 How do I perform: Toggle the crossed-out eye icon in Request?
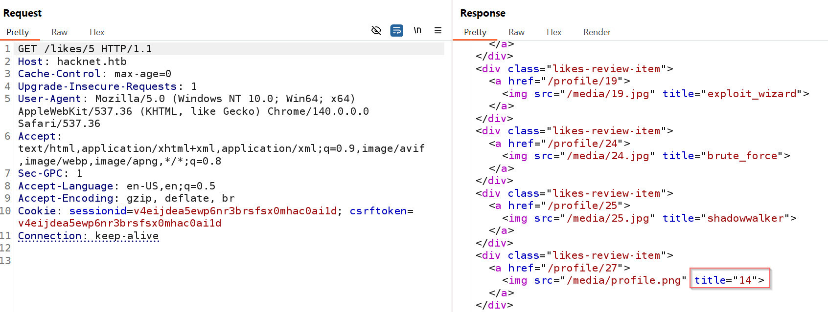(x=376, y=31)
